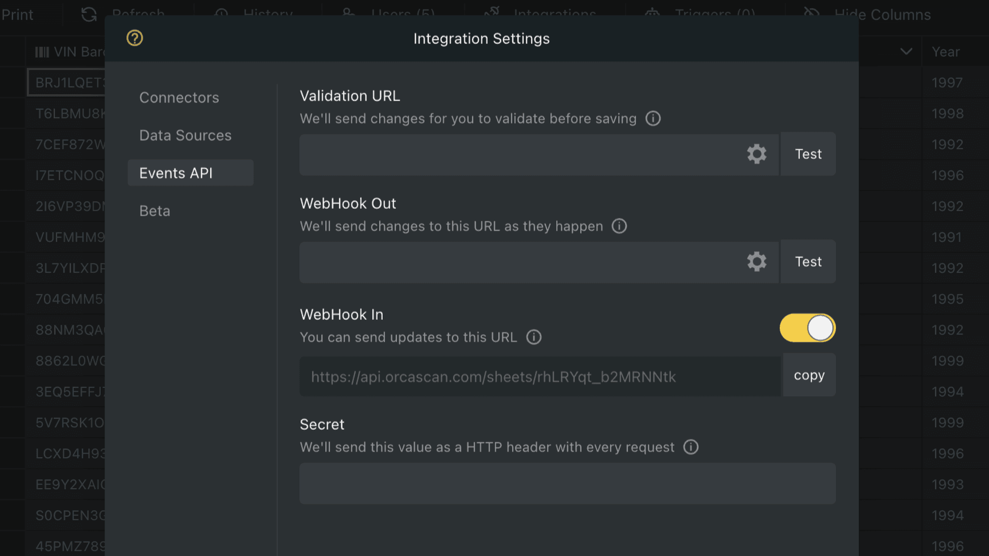Open the Beta section
This screenshot has height=556, width=989.
(154, 211)
